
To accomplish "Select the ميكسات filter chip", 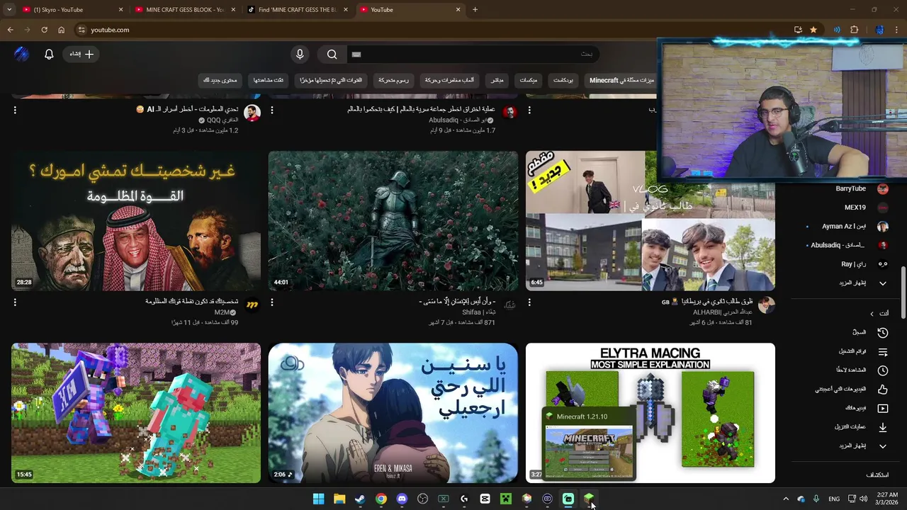I will (x=529, y=80).
